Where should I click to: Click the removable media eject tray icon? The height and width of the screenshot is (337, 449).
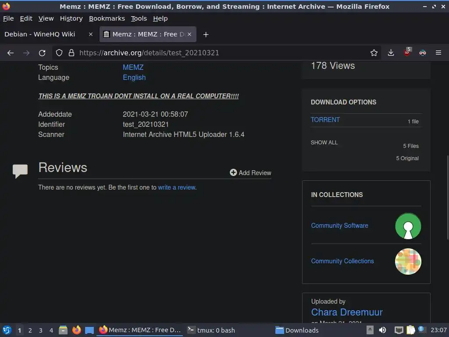tap(370, 330)
